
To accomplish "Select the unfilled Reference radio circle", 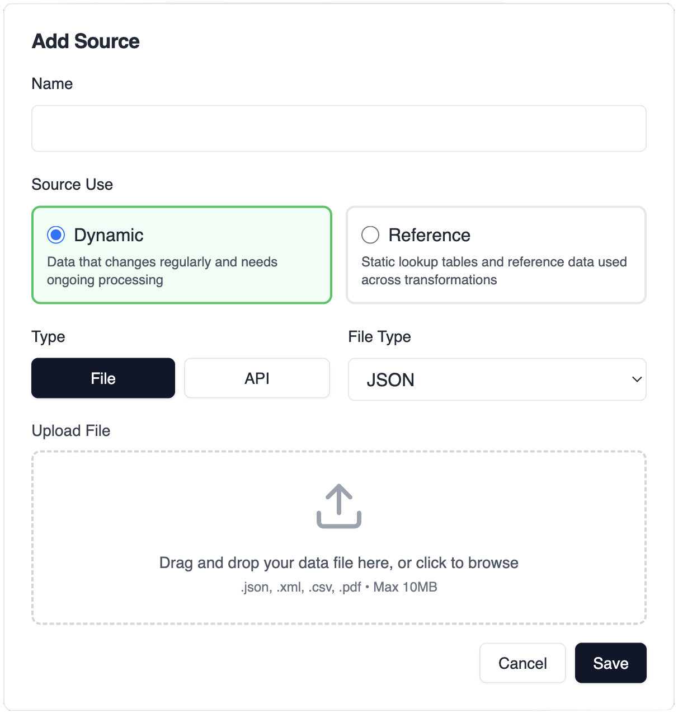I will (x=370, y=235).
